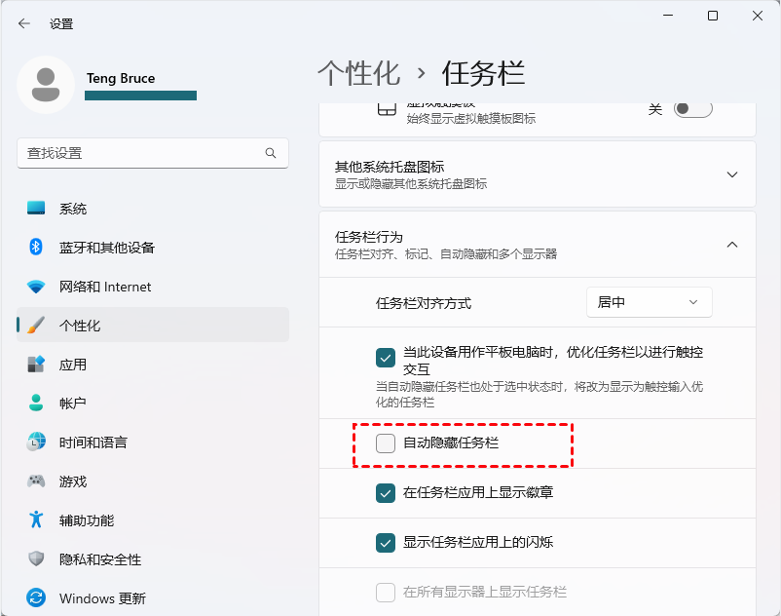Uncheck 显示任务栏应用上的闪烁 checkbox
This screenshot has height=616, width=781.
[x=386, y=542]
